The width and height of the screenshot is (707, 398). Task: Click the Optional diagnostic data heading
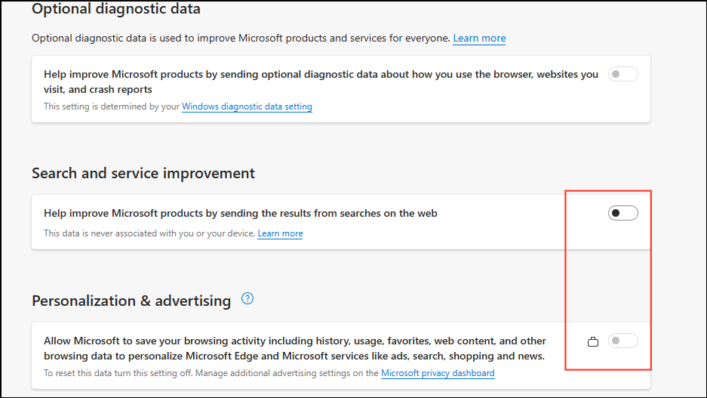pyautogui.click(x=116, y=9)
